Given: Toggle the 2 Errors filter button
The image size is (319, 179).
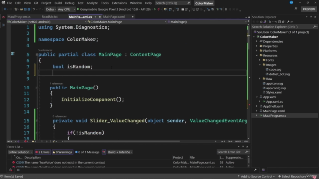Looking at the screenshot, I should 42,152.
